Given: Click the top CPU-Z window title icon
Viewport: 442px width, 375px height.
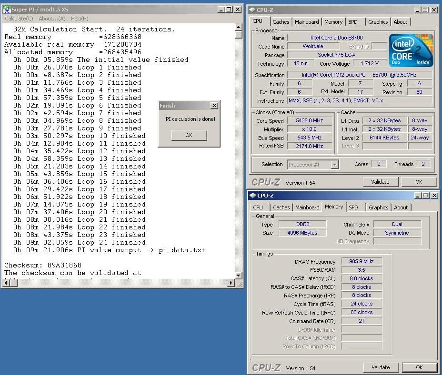Looking at the screenshot, I should coord(252,10).
